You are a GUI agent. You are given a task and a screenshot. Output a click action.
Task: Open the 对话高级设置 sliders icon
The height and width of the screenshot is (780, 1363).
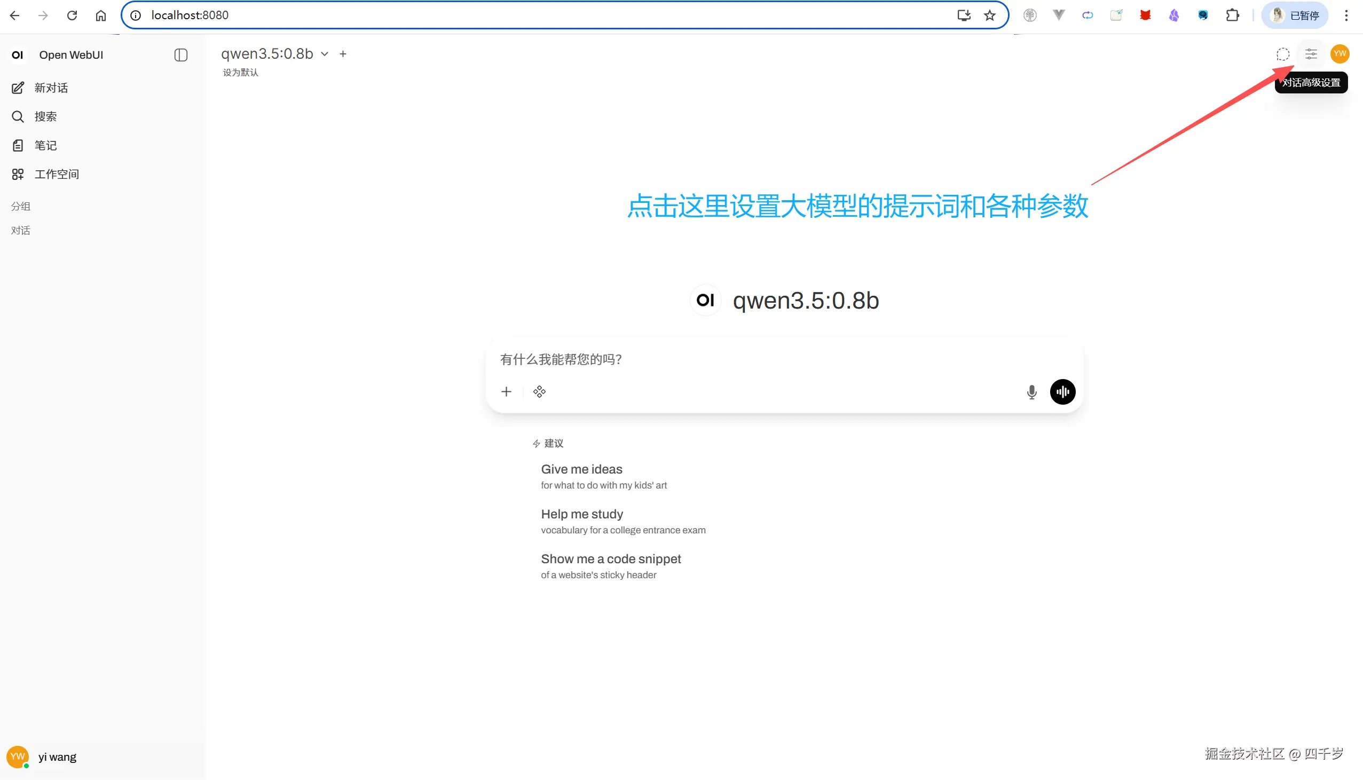click(1311, 53)
